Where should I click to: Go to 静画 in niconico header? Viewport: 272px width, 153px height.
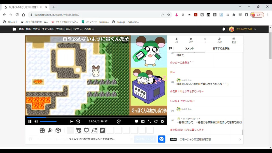28,29
